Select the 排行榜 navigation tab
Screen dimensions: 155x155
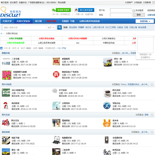(x=38, y=21)
